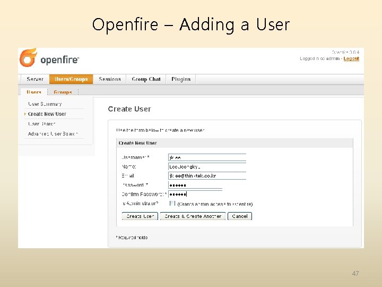Click the slide number 47
Image resolution: width=382 pixels, height=287 pixels.
point(355,273)
